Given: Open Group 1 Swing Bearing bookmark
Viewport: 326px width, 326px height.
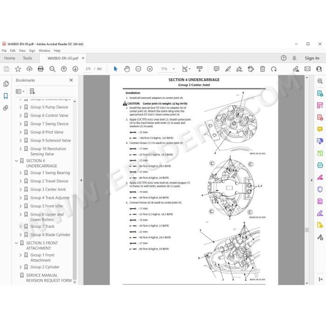Looking at the screenshot, I should (50, 173).
